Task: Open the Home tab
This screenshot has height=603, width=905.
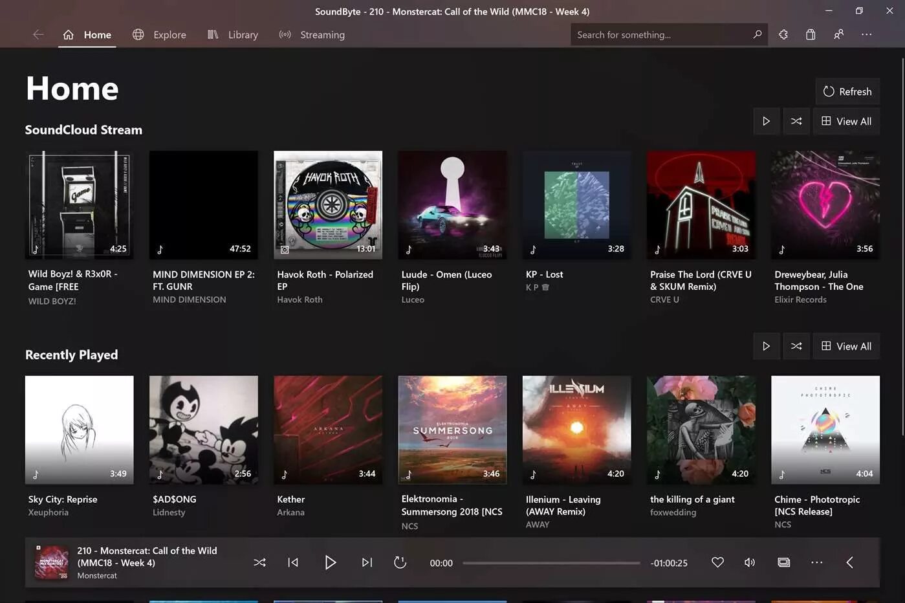Action: [x=87, y=34]
